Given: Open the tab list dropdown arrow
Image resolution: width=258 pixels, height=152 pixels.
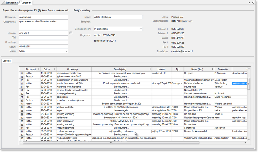Looking at the screenshot, I should pyautogui.click(x=249, y=3).
